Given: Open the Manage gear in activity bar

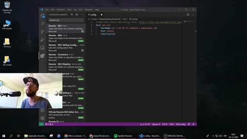Looking at the screenshot, I should (42, 118).
